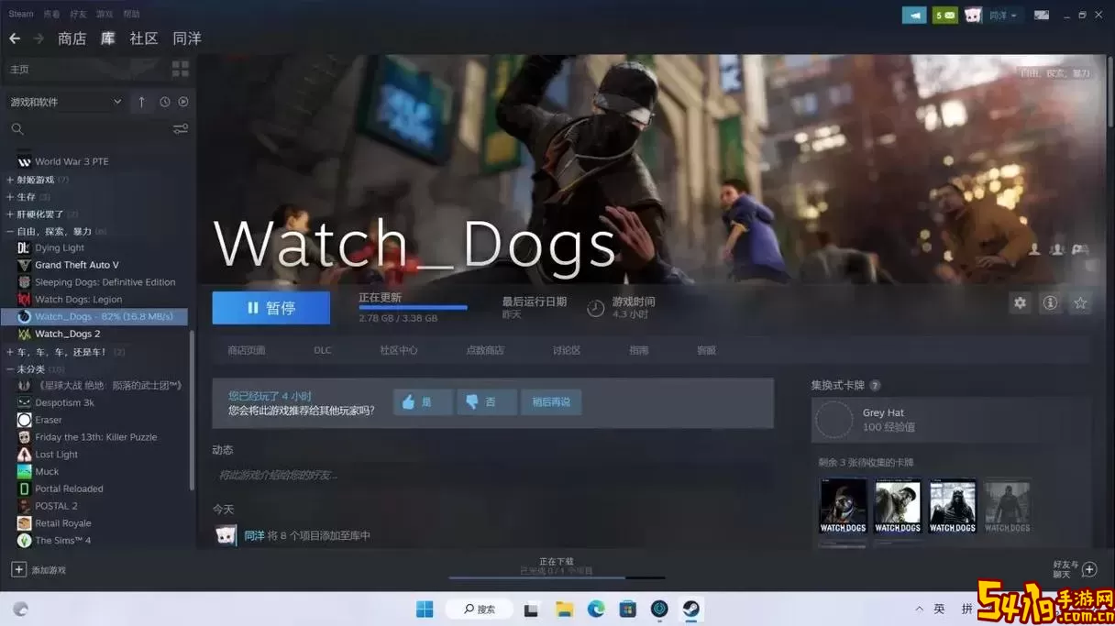Click the add game plus icon
1115x626 pixels.
click(18, 569)
